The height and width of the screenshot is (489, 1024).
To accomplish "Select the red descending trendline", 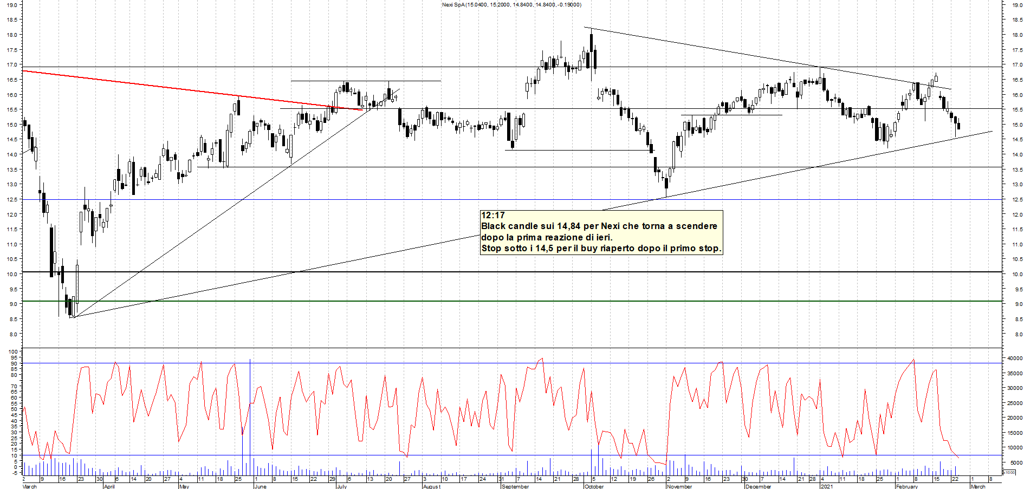I will pos(192,90).
